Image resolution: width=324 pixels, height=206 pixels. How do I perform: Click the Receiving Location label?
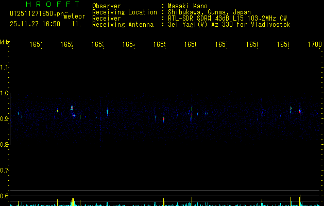125,12
